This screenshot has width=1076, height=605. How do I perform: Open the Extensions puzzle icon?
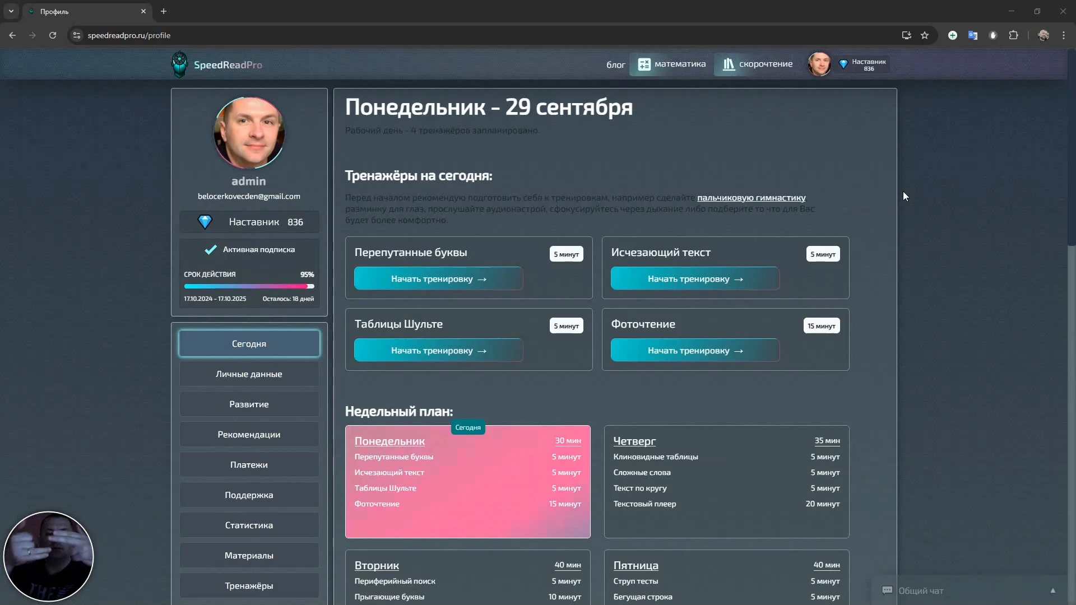coord(1013,35)
